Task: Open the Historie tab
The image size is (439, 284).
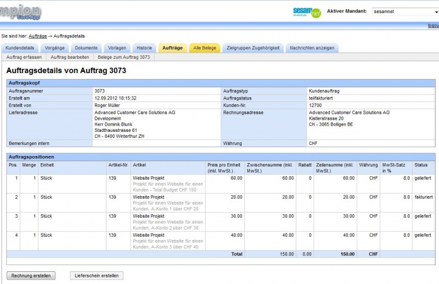Action: tap(144, 48)
